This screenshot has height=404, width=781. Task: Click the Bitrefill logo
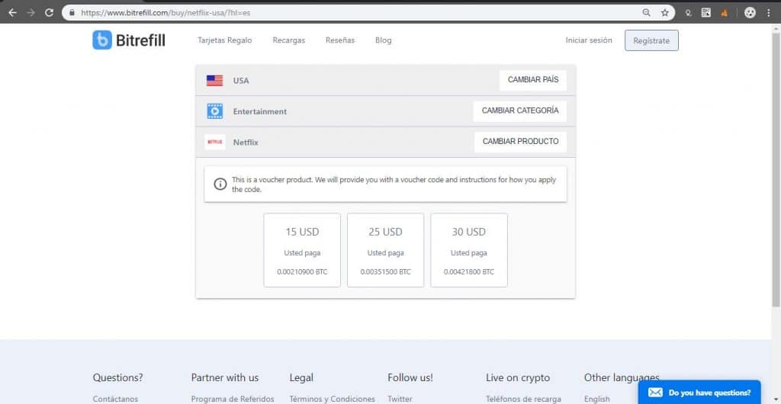128,40
